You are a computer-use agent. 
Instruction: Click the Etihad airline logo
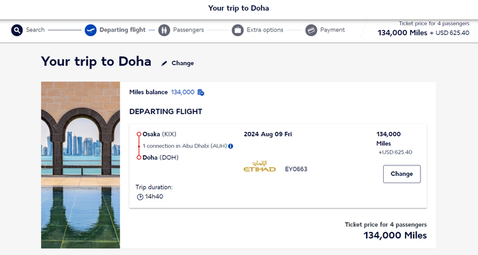(x=259, y=167)
